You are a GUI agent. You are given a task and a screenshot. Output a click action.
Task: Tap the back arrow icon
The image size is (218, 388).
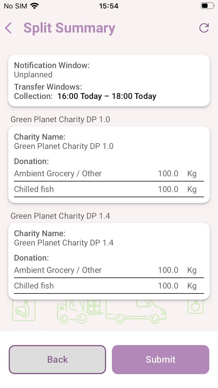(8, 28)
